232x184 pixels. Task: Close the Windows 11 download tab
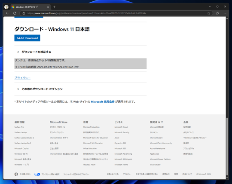tap(48, 7)
